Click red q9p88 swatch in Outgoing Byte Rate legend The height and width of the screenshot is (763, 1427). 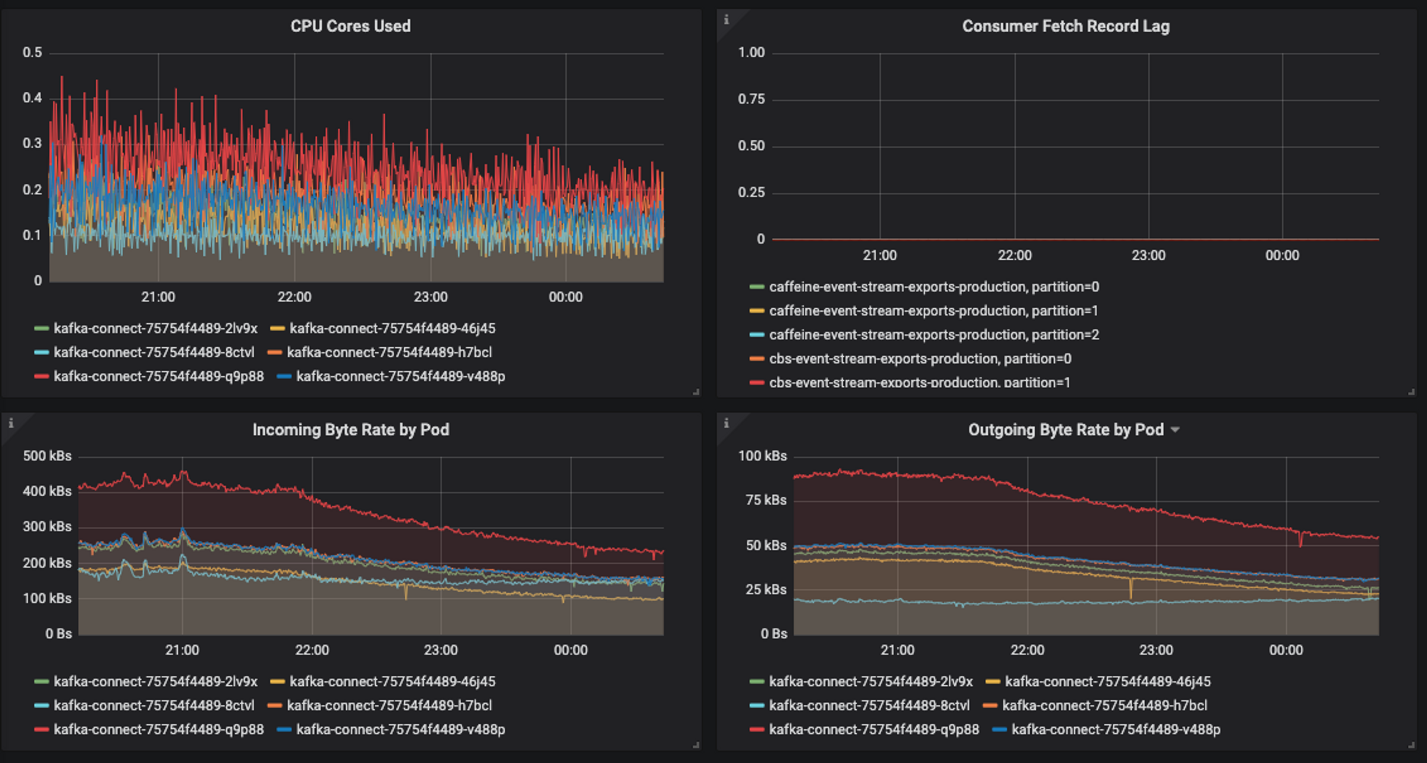click(757, 730)
